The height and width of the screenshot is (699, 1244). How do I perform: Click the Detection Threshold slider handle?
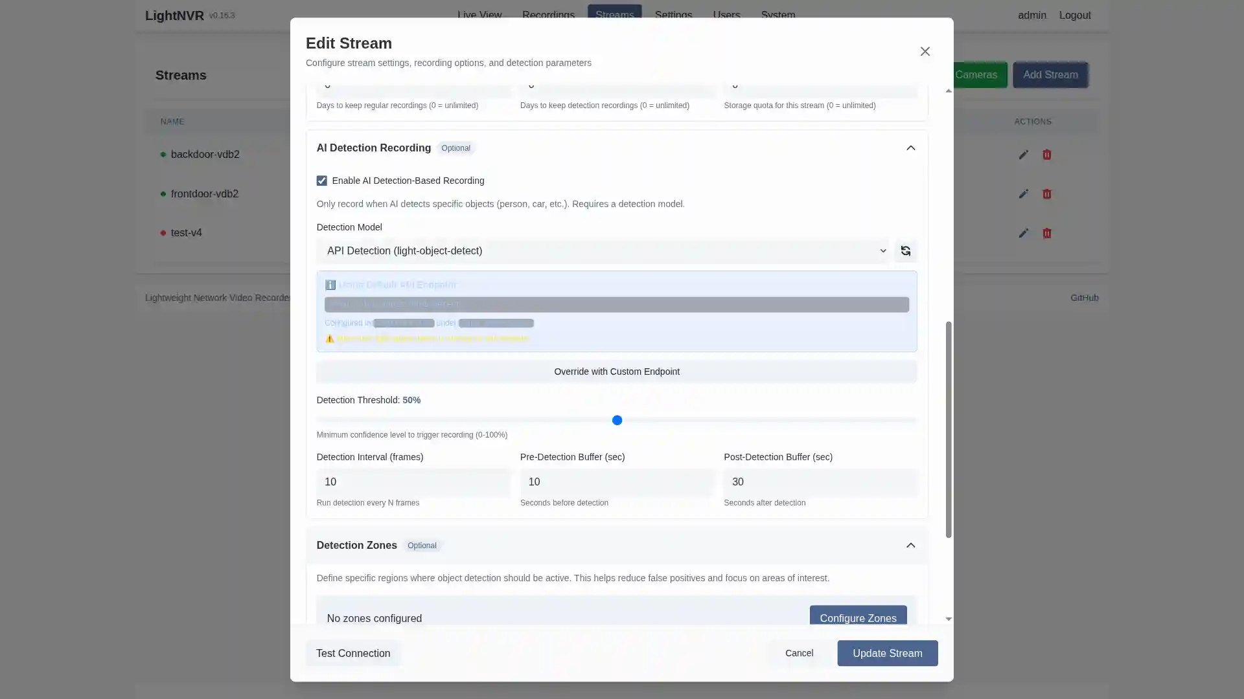[x=617, y=421]
